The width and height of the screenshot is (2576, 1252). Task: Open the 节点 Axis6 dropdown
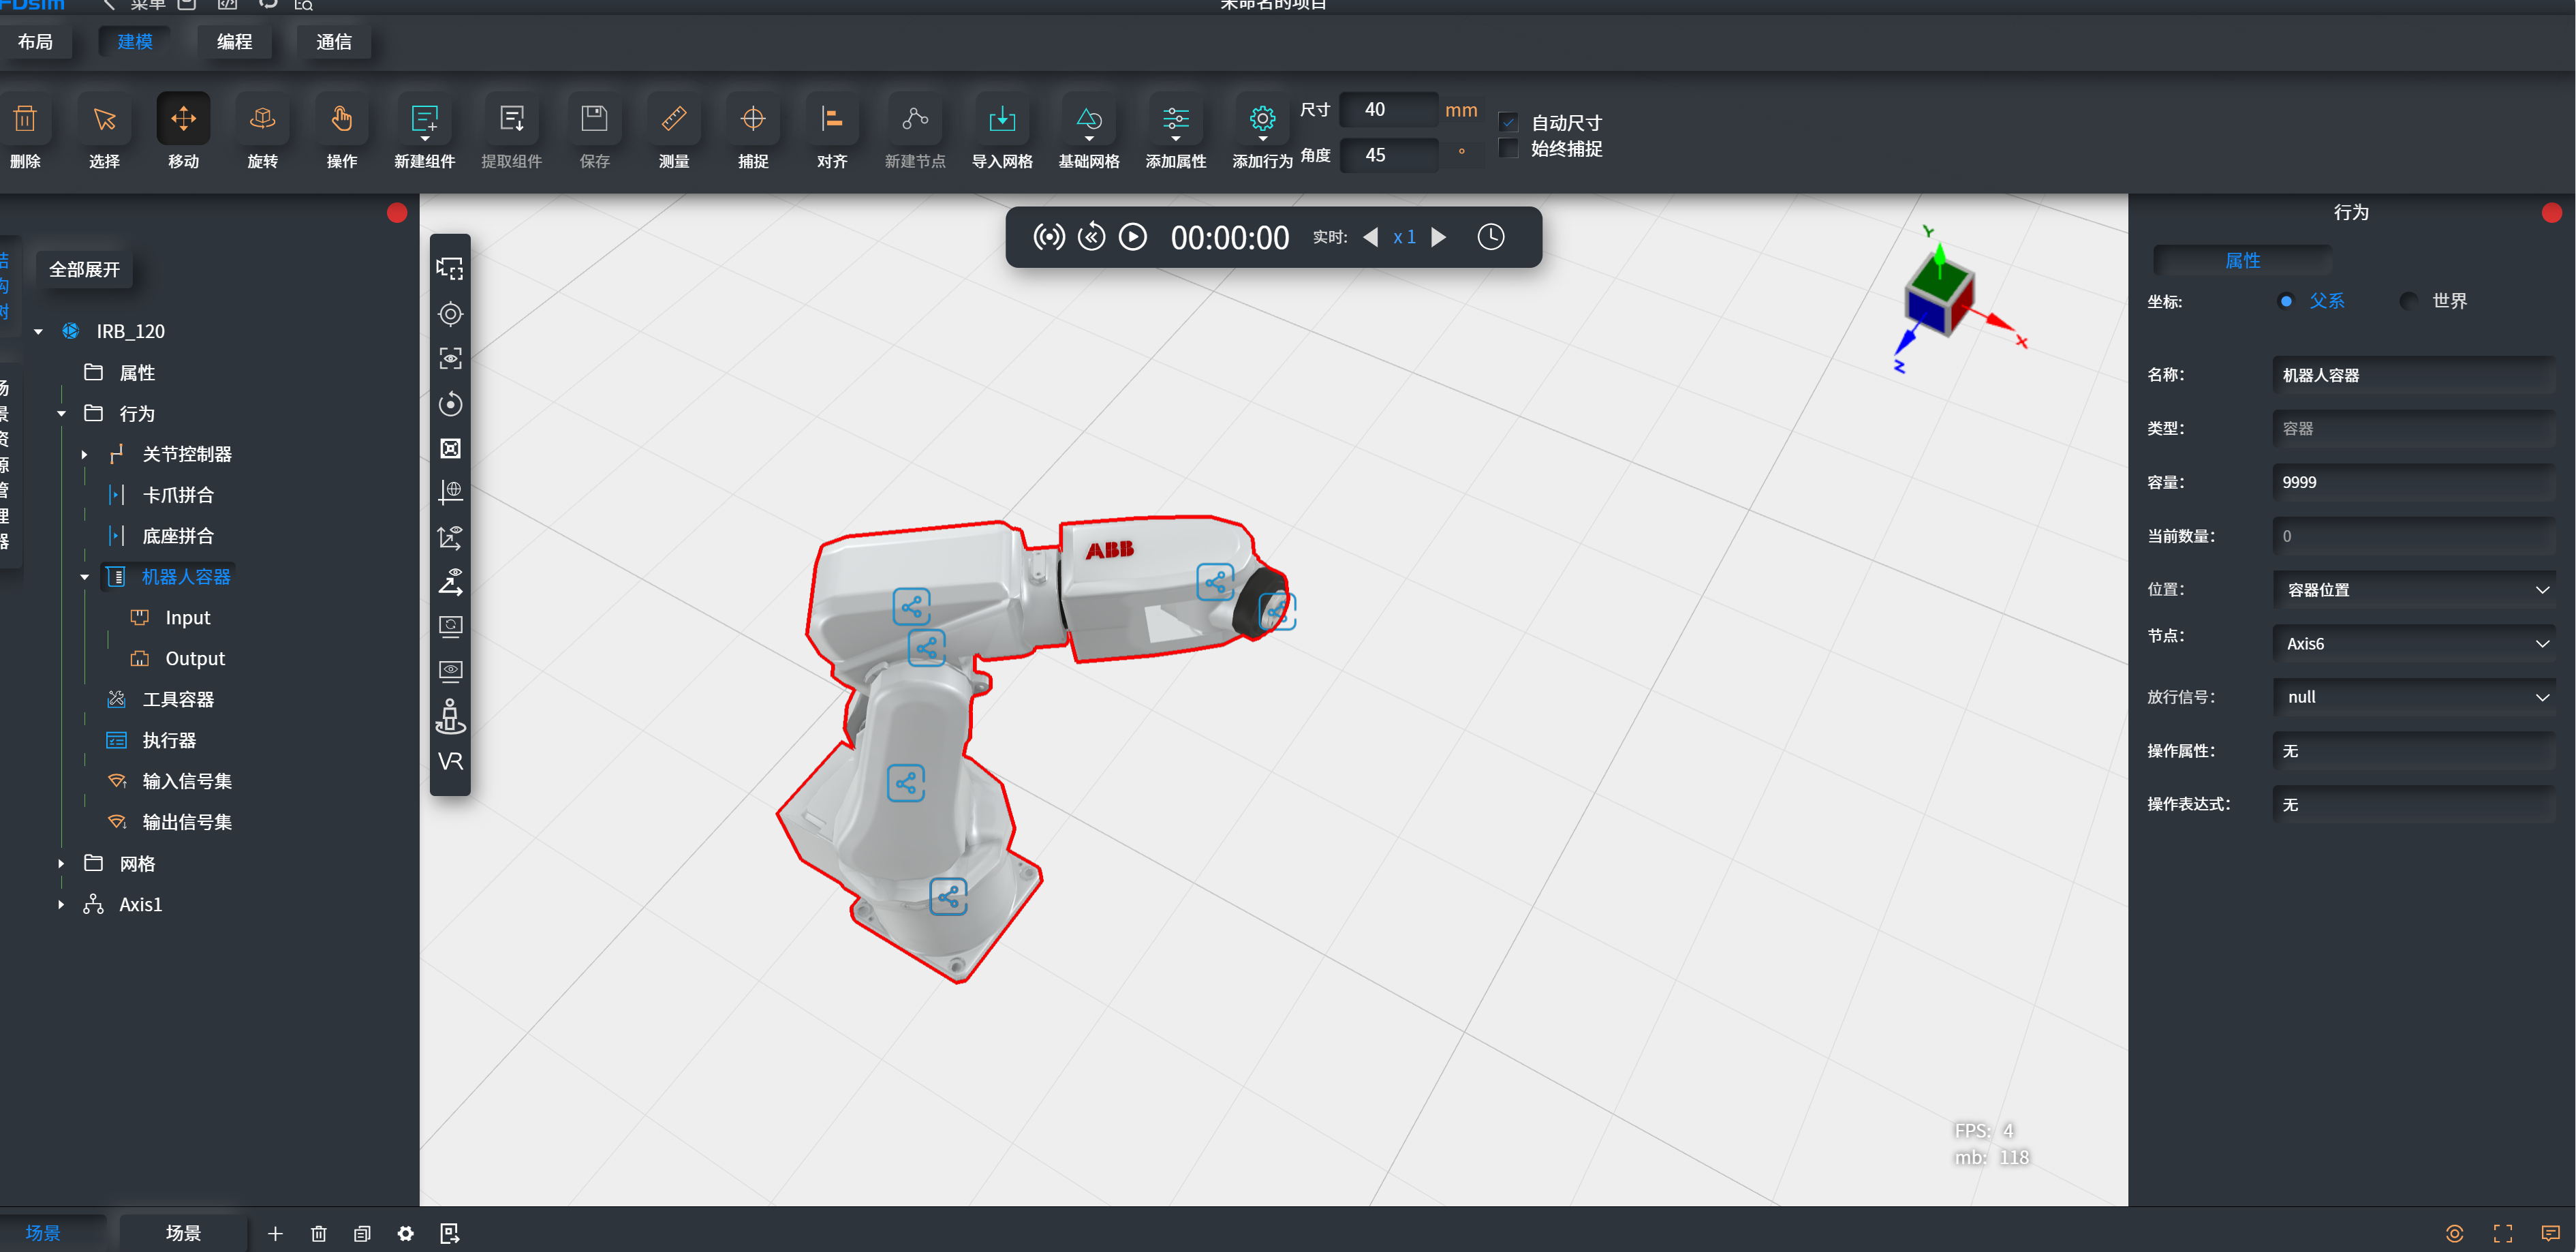click(2413, 643)
